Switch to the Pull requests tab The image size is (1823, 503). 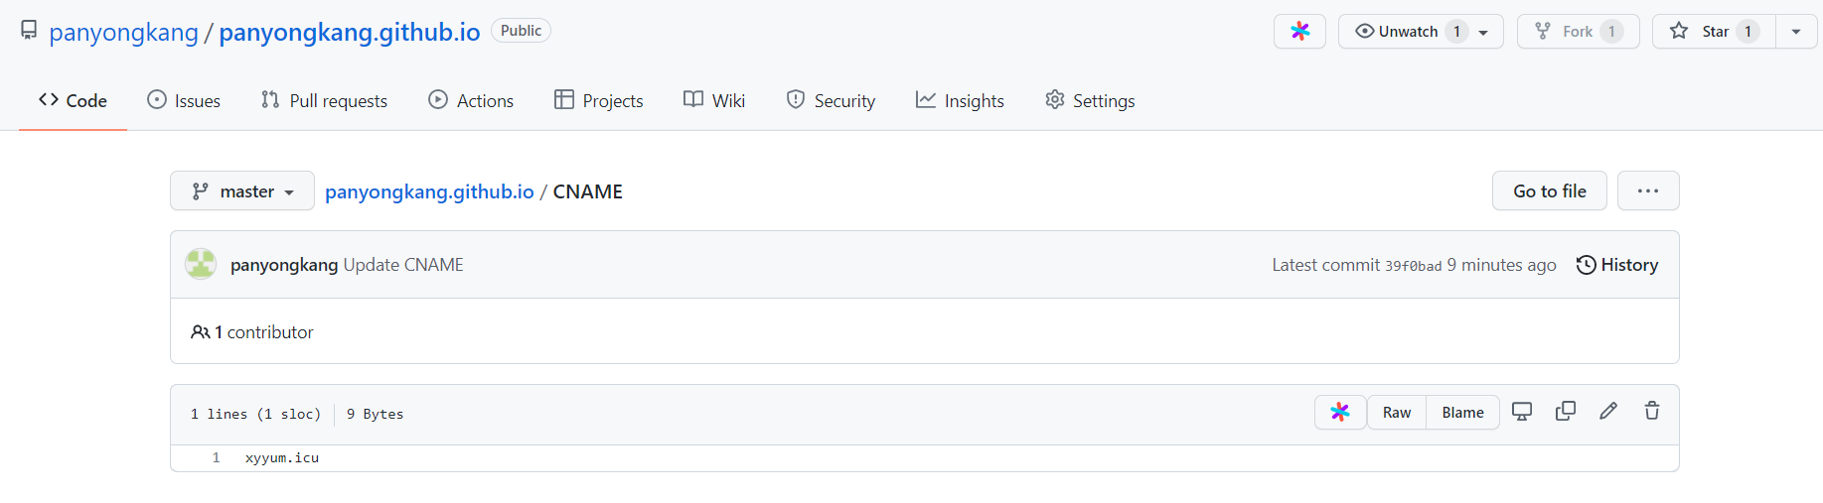pyautogui.click(x=324, y=101)
